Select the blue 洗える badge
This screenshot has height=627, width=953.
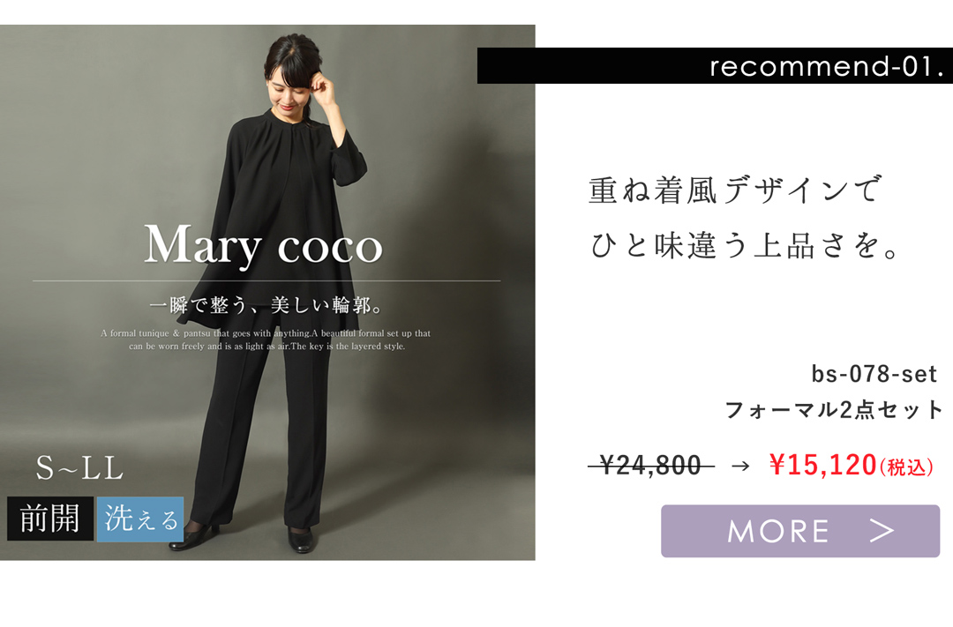pos(140,519)
